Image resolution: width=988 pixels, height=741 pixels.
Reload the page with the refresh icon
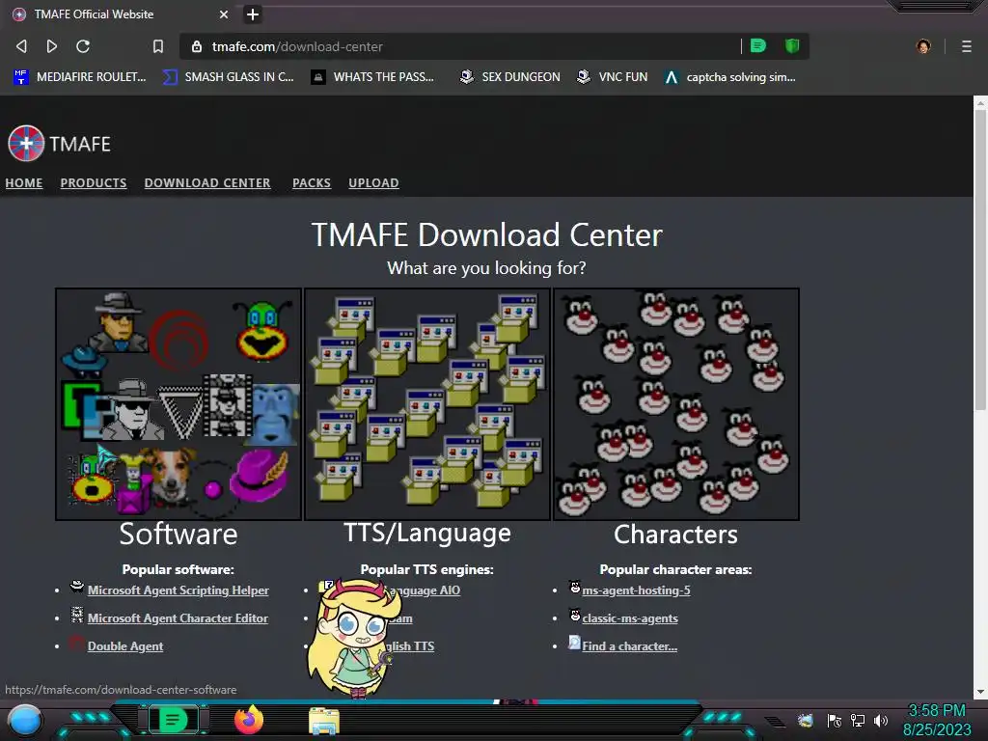pyautogui.click(x=83, y=46)
